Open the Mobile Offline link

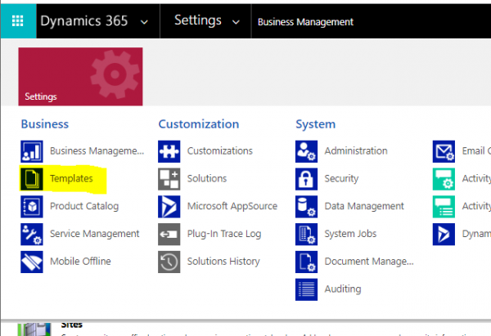[x=80, y=262]
